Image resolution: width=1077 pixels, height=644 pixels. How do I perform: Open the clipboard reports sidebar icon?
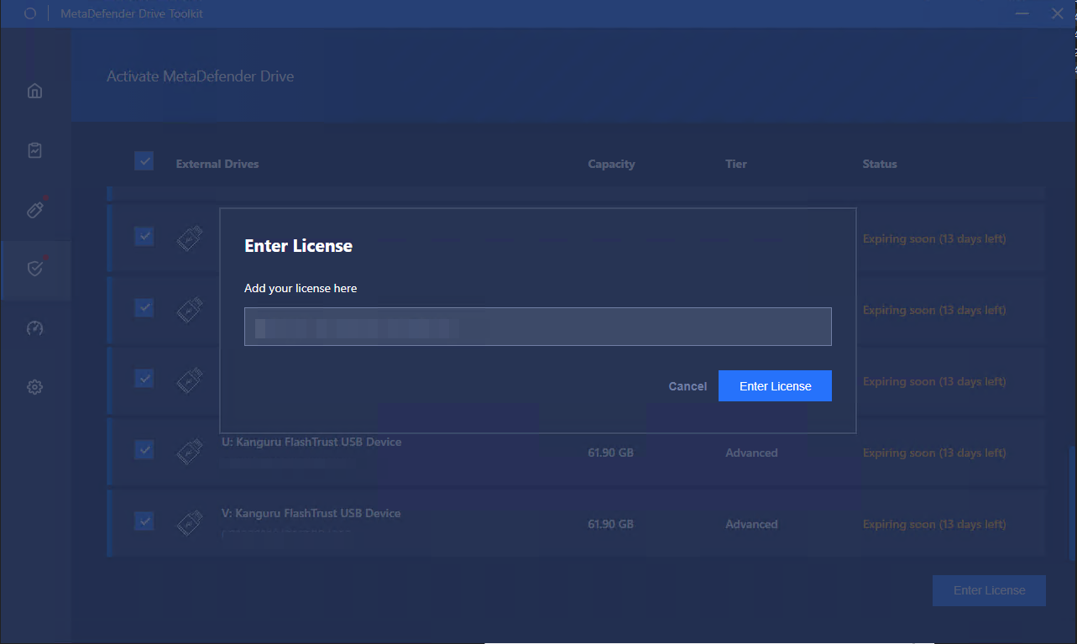(x=34, y=150)
